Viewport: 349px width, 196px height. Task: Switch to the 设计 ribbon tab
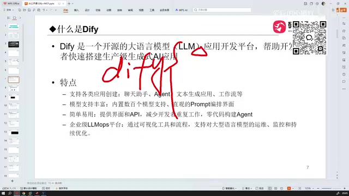[x=87, y=10]
